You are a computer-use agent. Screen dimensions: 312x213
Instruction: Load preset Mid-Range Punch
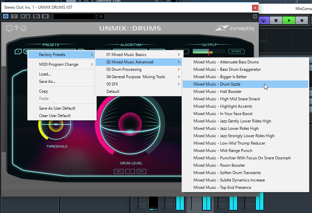(245, 151)
